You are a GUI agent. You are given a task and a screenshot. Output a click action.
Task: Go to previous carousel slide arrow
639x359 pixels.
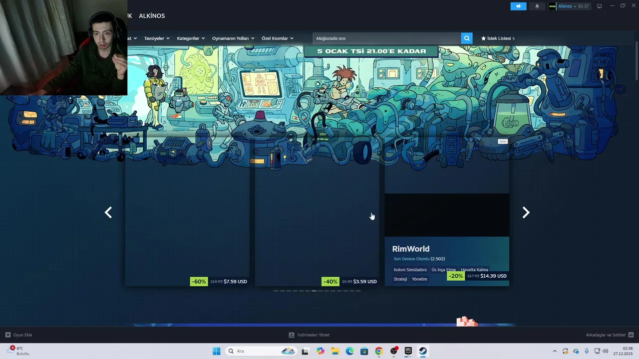click(108, 212)
